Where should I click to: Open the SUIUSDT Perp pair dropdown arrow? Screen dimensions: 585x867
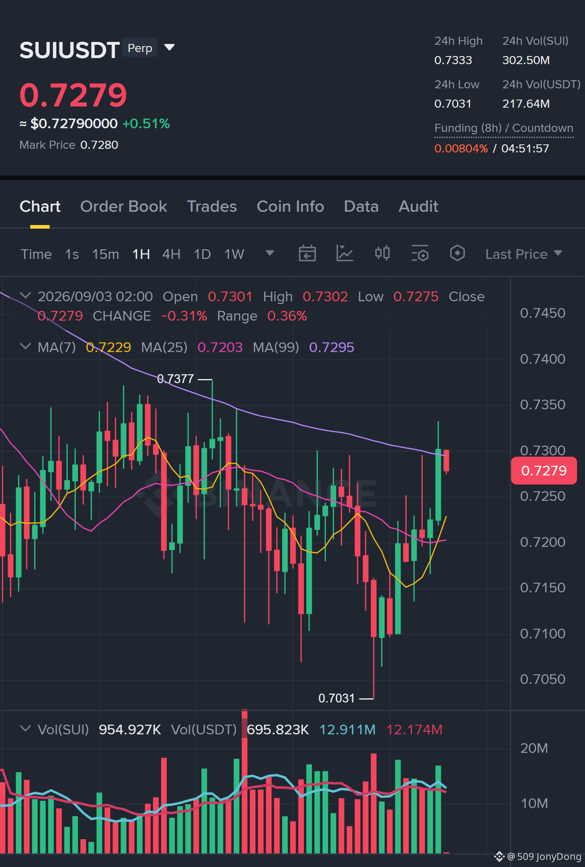169,48
